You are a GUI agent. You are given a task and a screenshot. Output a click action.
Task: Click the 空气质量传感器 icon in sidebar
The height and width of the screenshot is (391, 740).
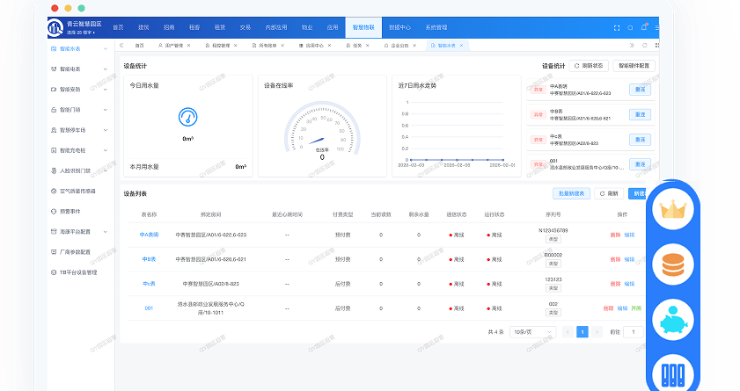[54, 191]
